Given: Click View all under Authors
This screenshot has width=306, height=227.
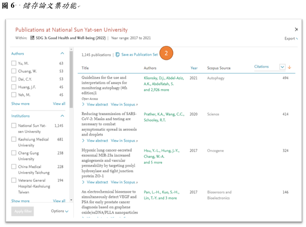Looking at the screenshot, I should 59,104.
